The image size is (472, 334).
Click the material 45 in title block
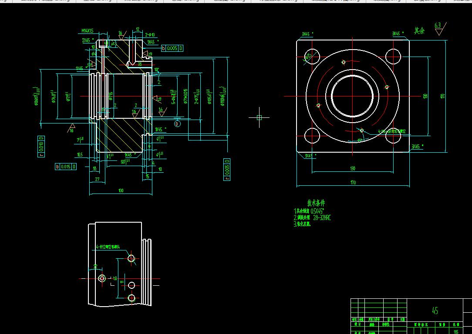[435, 311]
